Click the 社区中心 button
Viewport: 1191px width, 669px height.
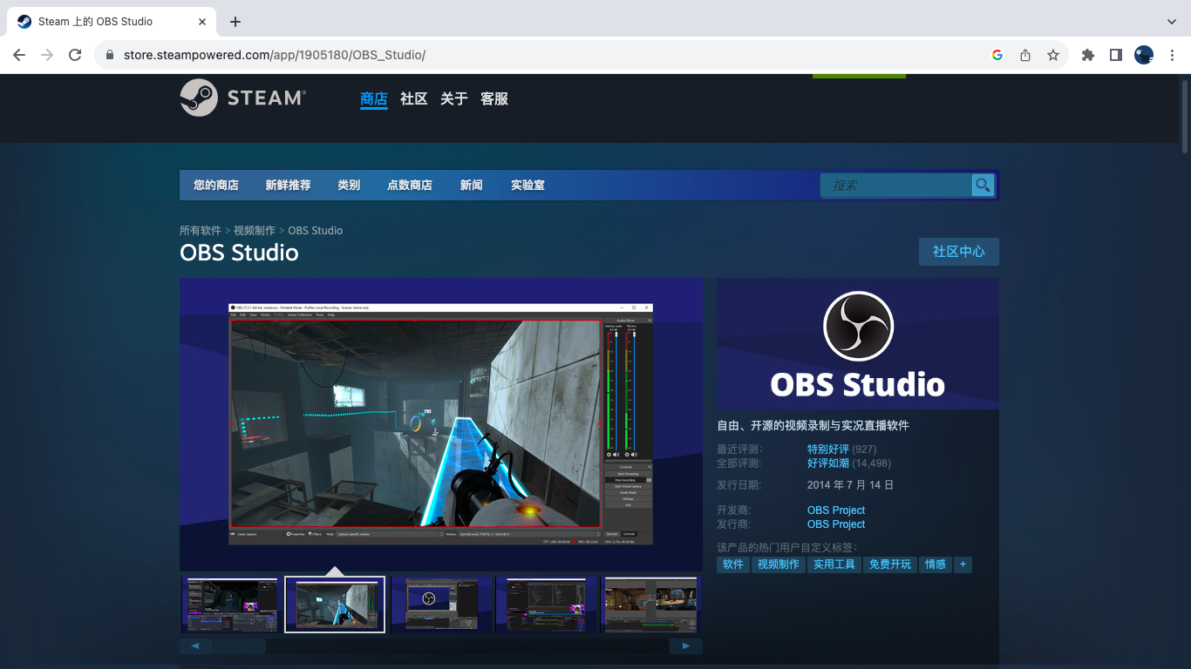[958, 252]
